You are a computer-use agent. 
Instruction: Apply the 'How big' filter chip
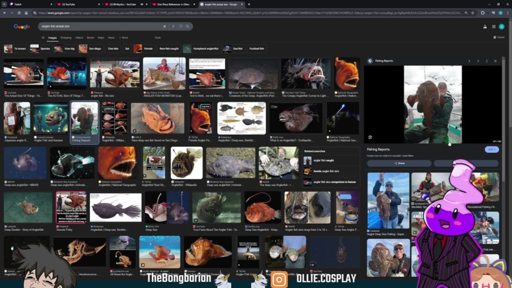pyautogui.click(x=65, y=49)
